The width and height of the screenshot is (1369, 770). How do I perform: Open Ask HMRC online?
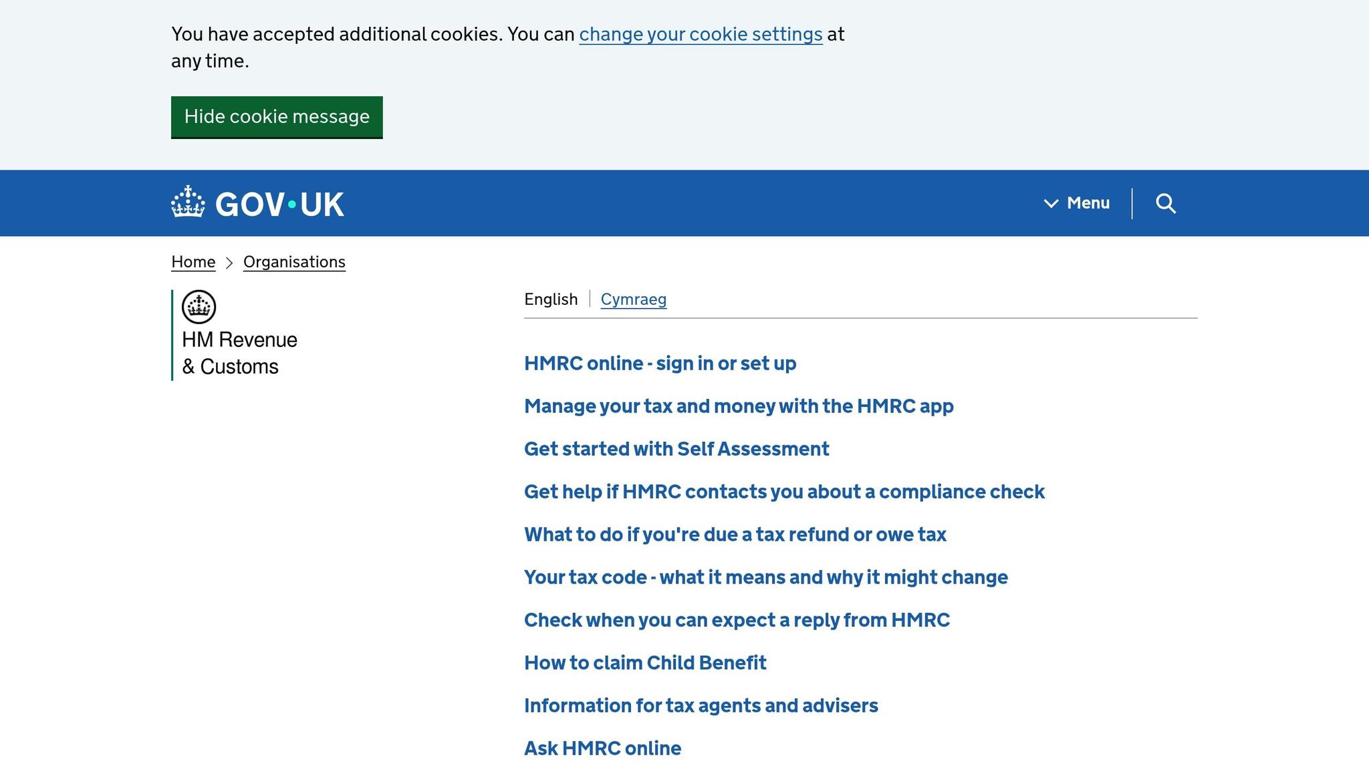[602, 749]
